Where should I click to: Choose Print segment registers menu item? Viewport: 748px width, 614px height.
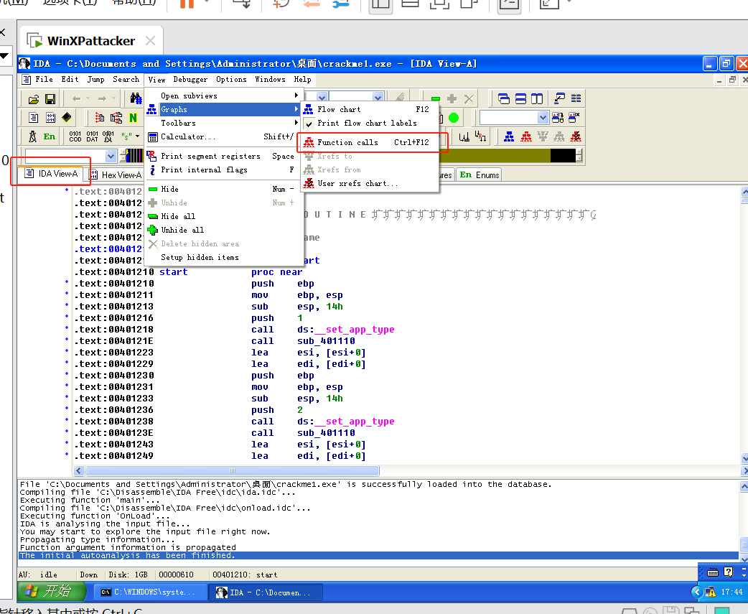pyautogui.click(x=224, y=156)
